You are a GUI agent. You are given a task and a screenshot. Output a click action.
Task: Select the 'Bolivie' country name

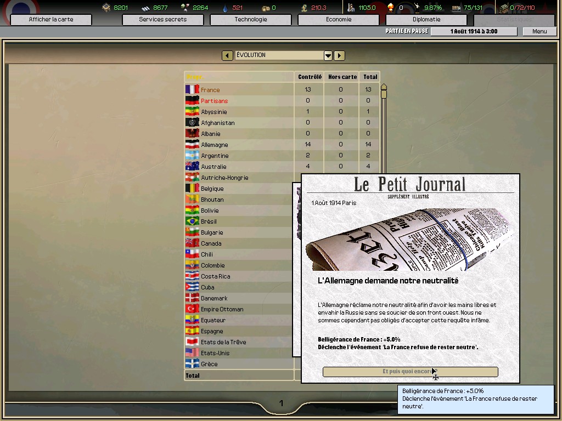click(210, 210)
